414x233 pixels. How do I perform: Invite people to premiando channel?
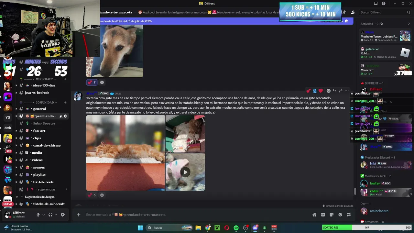[61, 116]
